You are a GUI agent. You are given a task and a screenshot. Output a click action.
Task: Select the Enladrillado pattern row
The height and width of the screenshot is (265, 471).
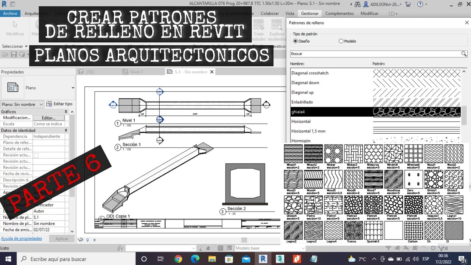(376, 102)
